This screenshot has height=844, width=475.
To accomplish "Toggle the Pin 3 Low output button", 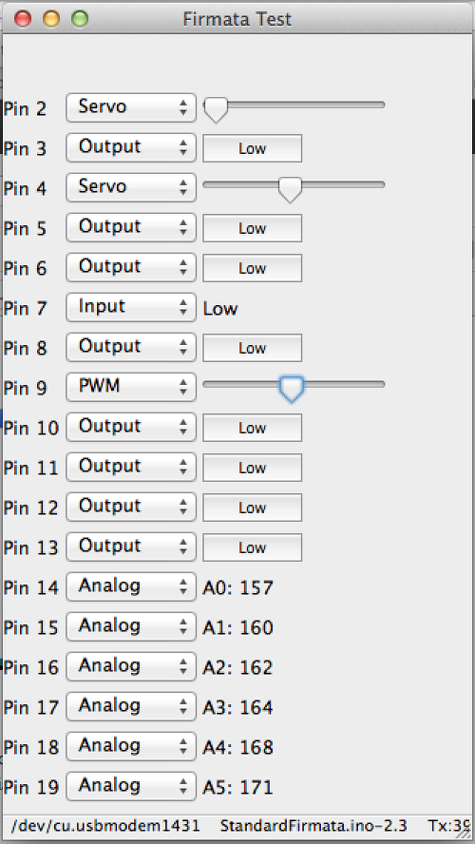I will pyautogui.click(x=253, y=148).
